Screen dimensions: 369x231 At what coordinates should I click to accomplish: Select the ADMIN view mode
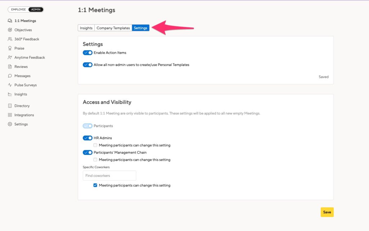36,9
